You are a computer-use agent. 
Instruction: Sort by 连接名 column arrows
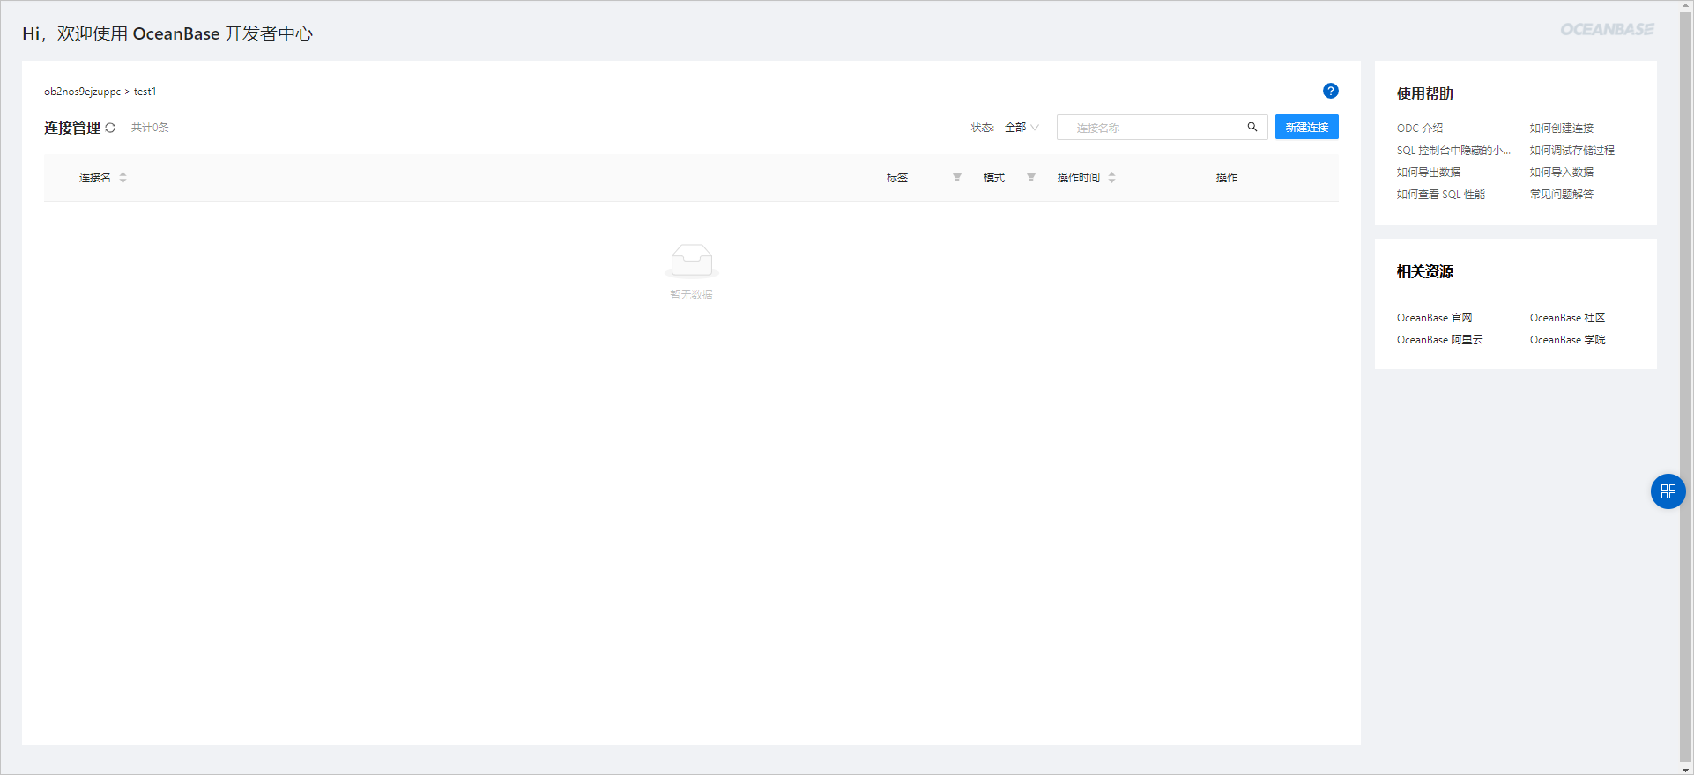click(x=123, y=178)
